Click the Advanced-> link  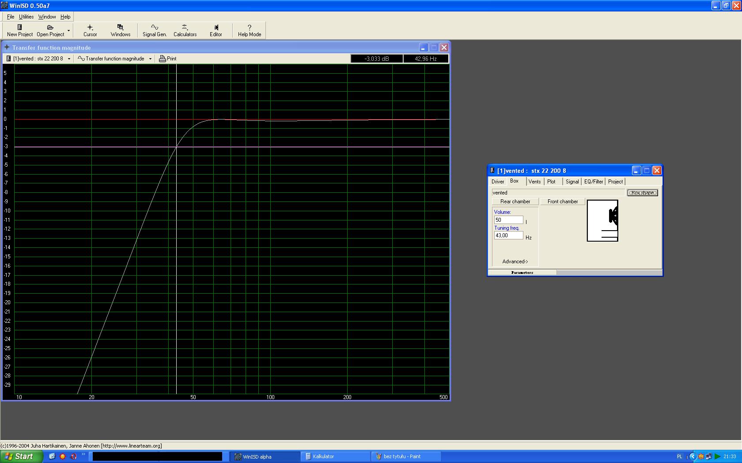coord(515,261)
